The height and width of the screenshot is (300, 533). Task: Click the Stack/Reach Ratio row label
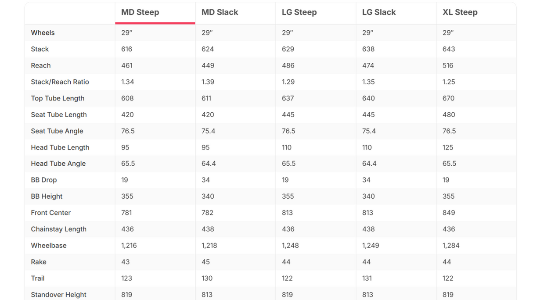pyautogui.click(x=60, y=82)
